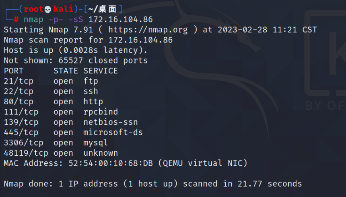
Task: Click the 21/tcp ftp port line
Action: pyautogui.click(x=51, y=81)
